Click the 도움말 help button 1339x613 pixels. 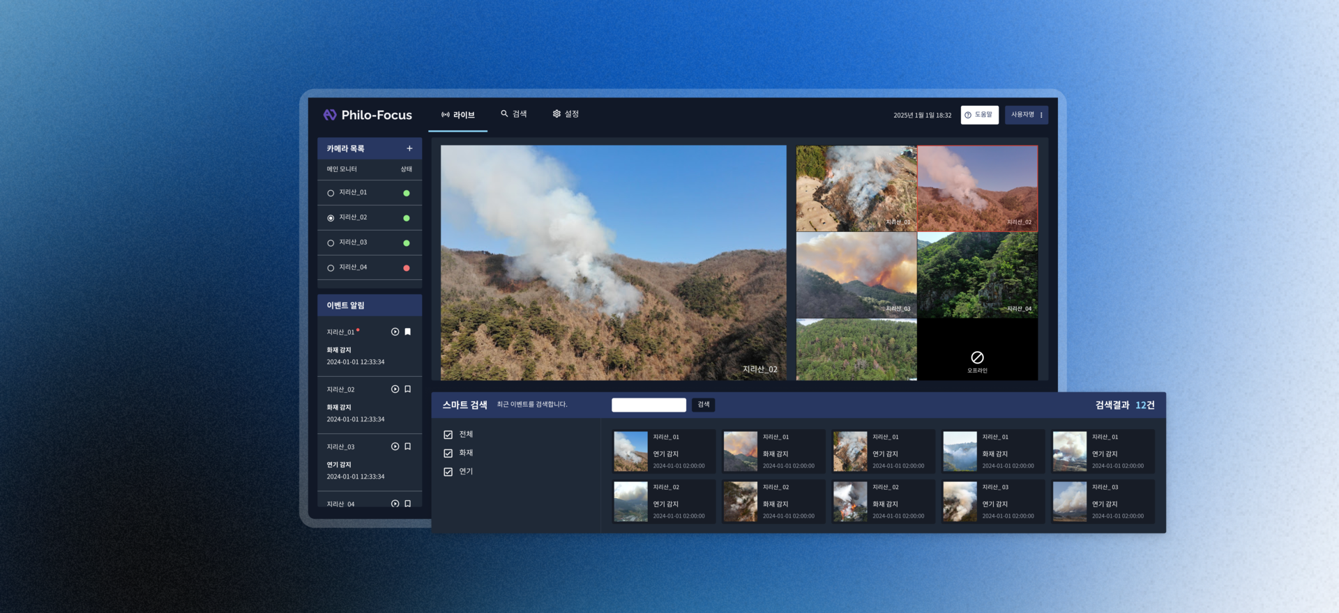(980, 115)
